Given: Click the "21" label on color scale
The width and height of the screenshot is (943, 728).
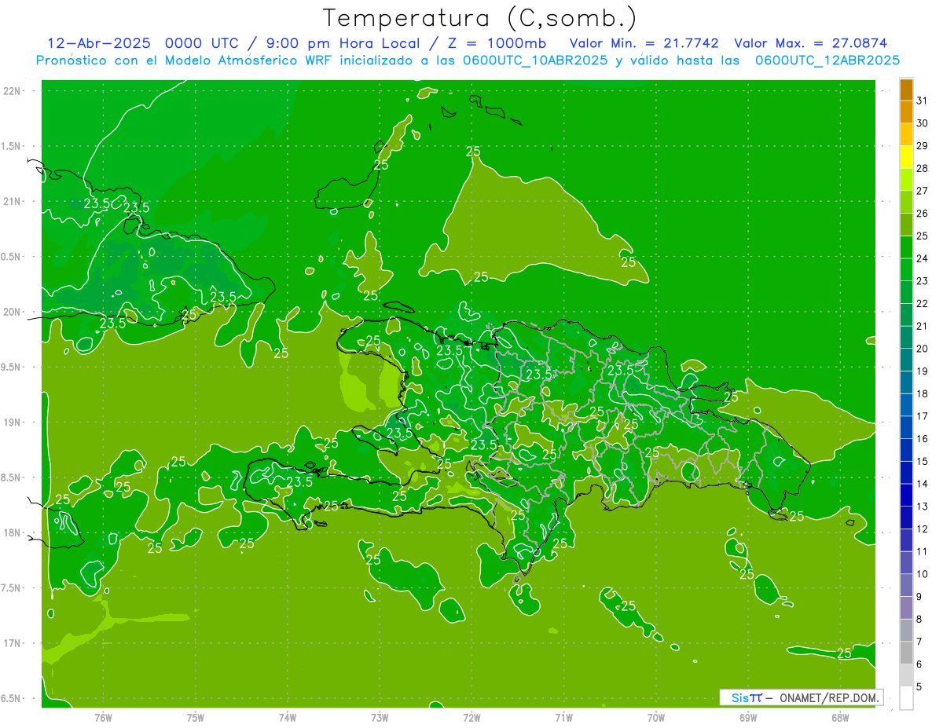Looking at the screenshot, I should click(923, 326).
